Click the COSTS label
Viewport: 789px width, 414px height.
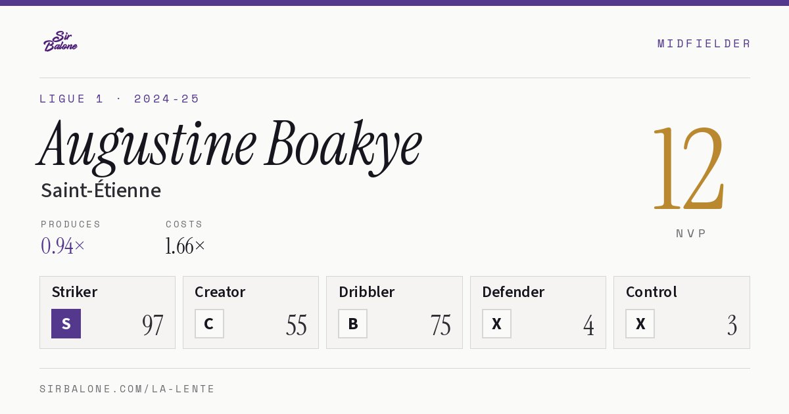click(184, 224)
